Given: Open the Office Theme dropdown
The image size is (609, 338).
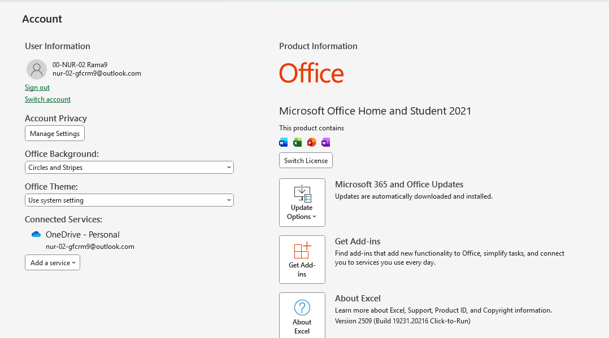Looking at the screenshot, I should (129, 200).
